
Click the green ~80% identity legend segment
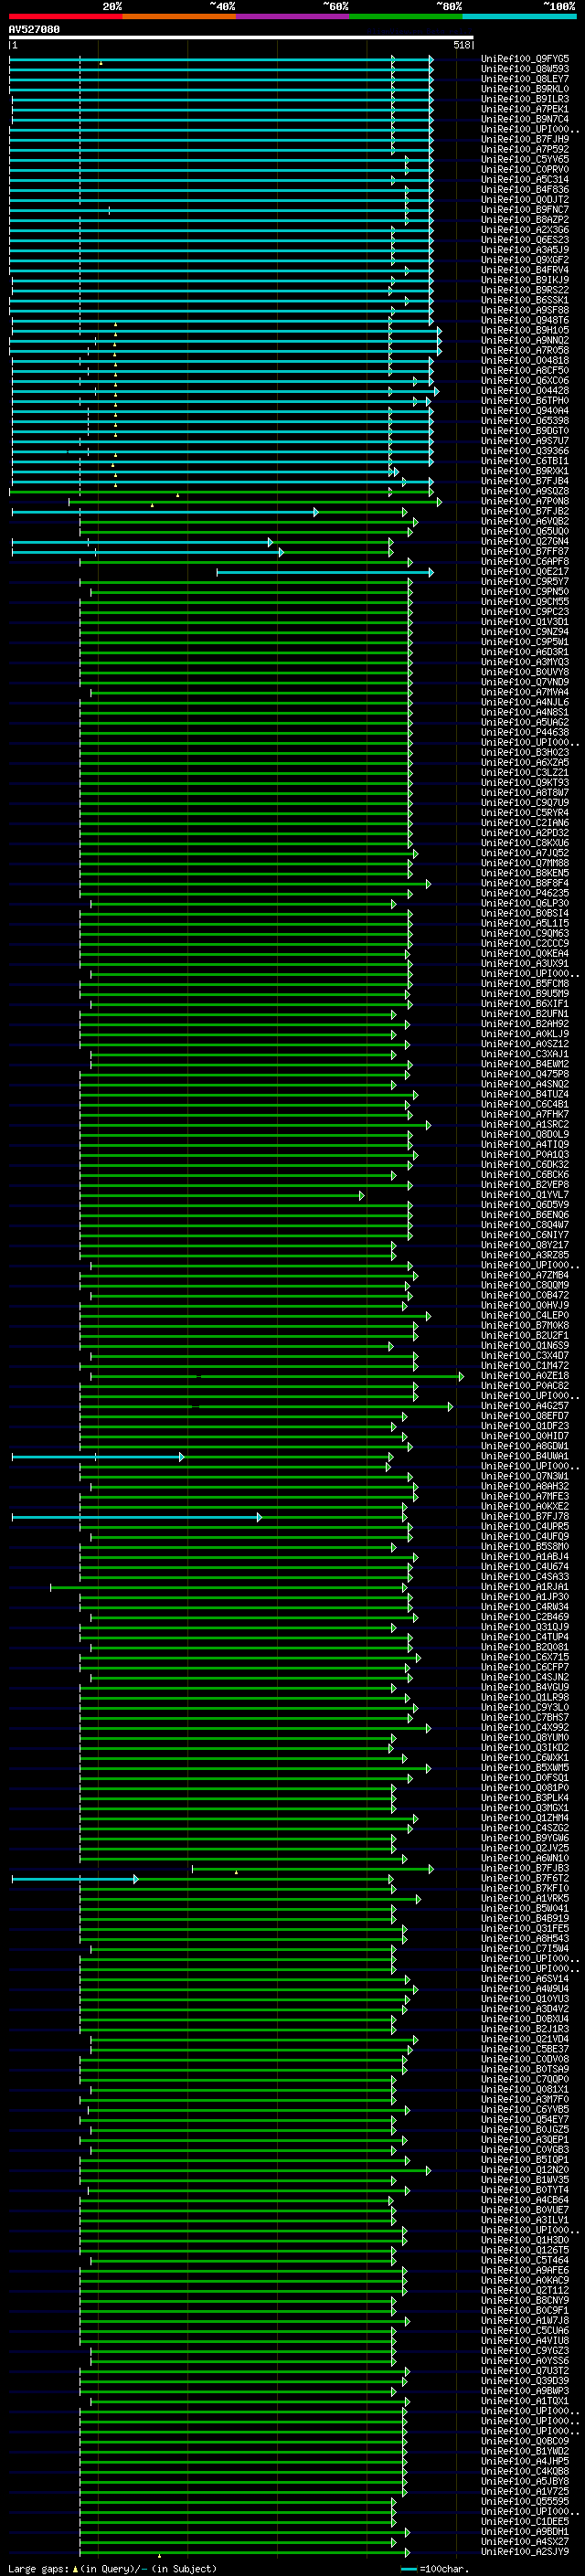(x=406, y=16)
